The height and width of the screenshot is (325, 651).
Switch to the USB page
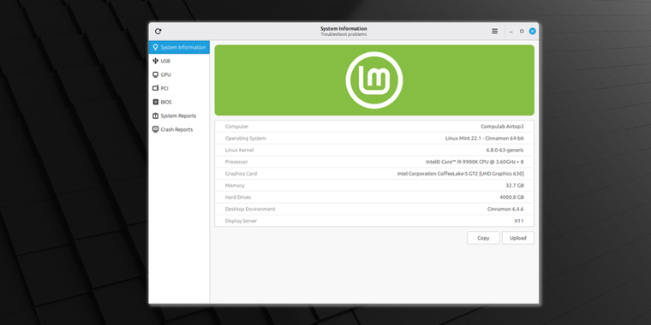coord(179,61)
